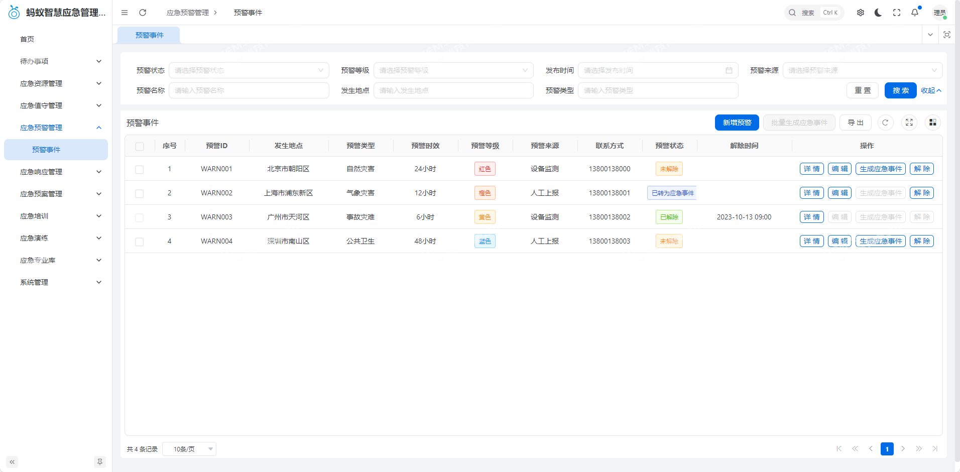Open the 预警状态 filter dropdown
The width and height of the screenshot is (960, 472).
tap(249, 70)
